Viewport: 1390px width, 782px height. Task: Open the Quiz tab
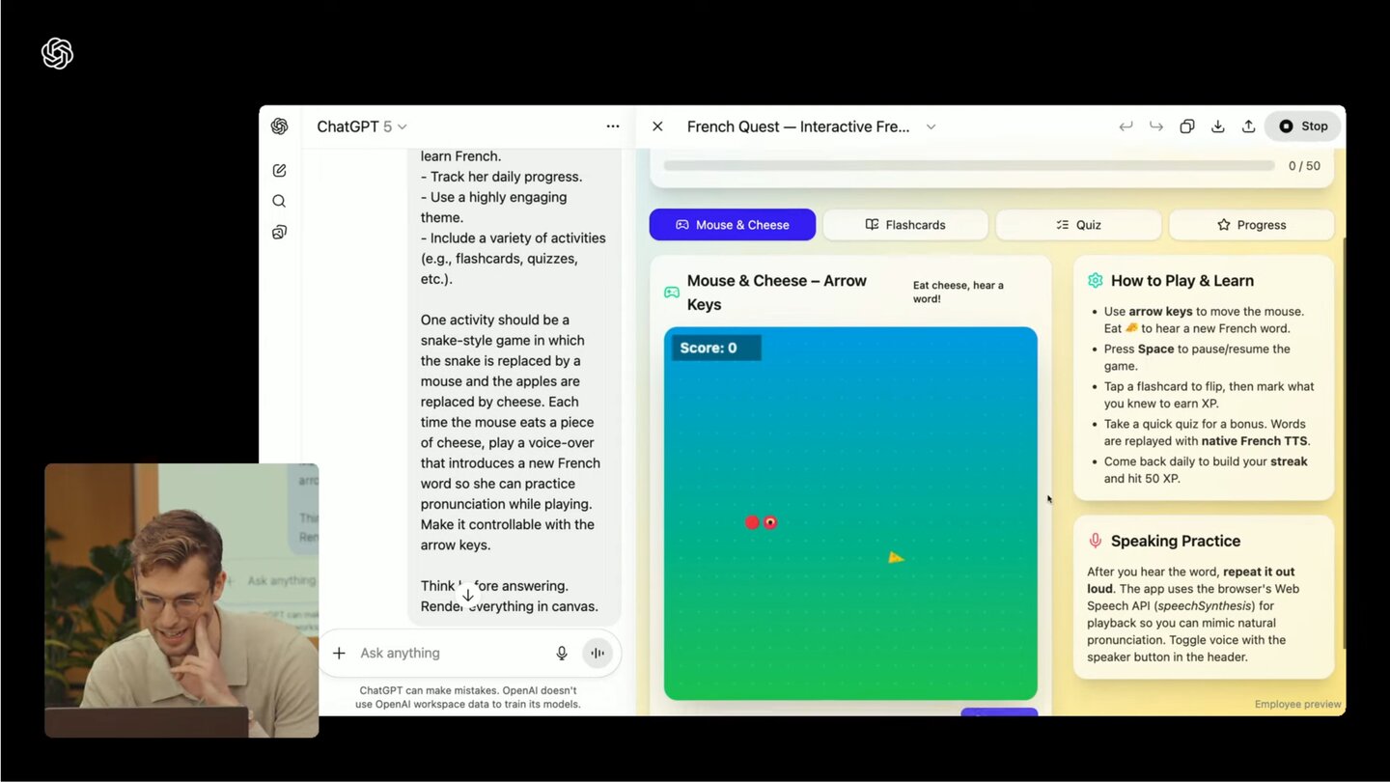click(x=1078, y=225)
